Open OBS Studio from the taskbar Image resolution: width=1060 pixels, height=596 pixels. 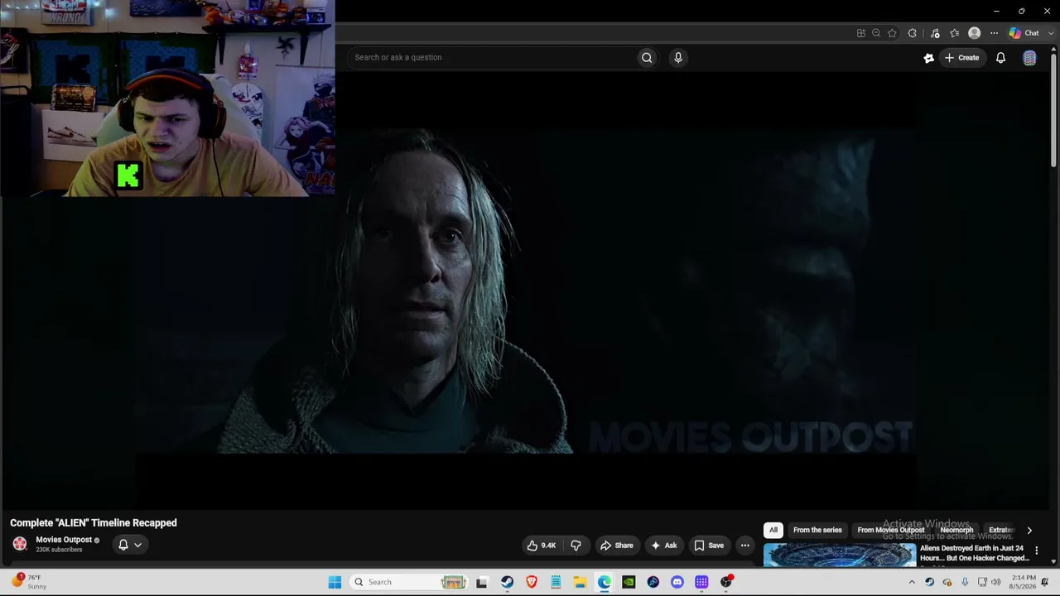(726, 582)
